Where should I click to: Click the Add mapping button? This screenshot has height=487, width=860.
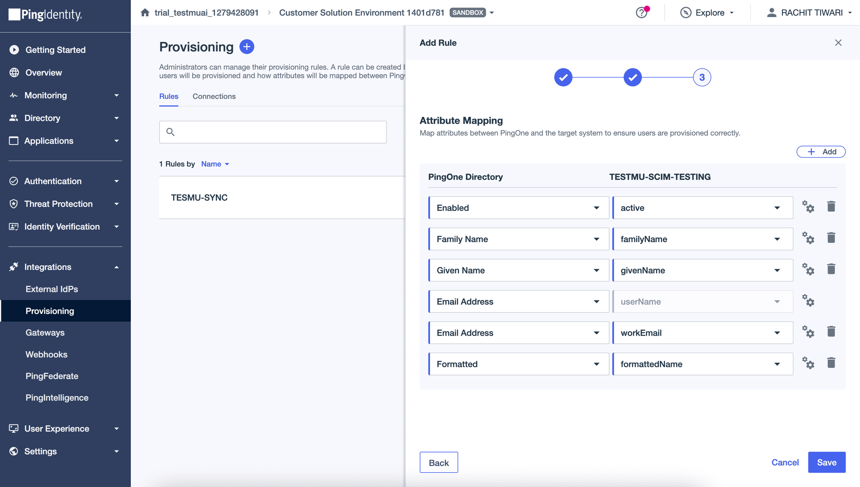pyautogui.click(x=821, y=152)
